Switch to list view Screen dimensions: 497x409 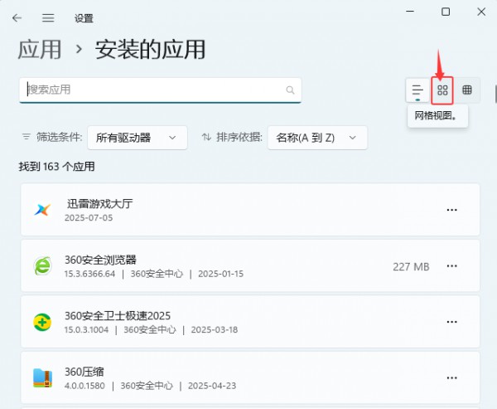(417, 90)
